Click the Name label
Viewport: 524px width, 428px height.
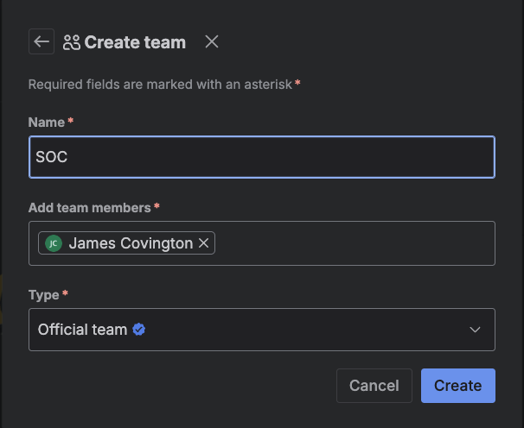(47, 123)
